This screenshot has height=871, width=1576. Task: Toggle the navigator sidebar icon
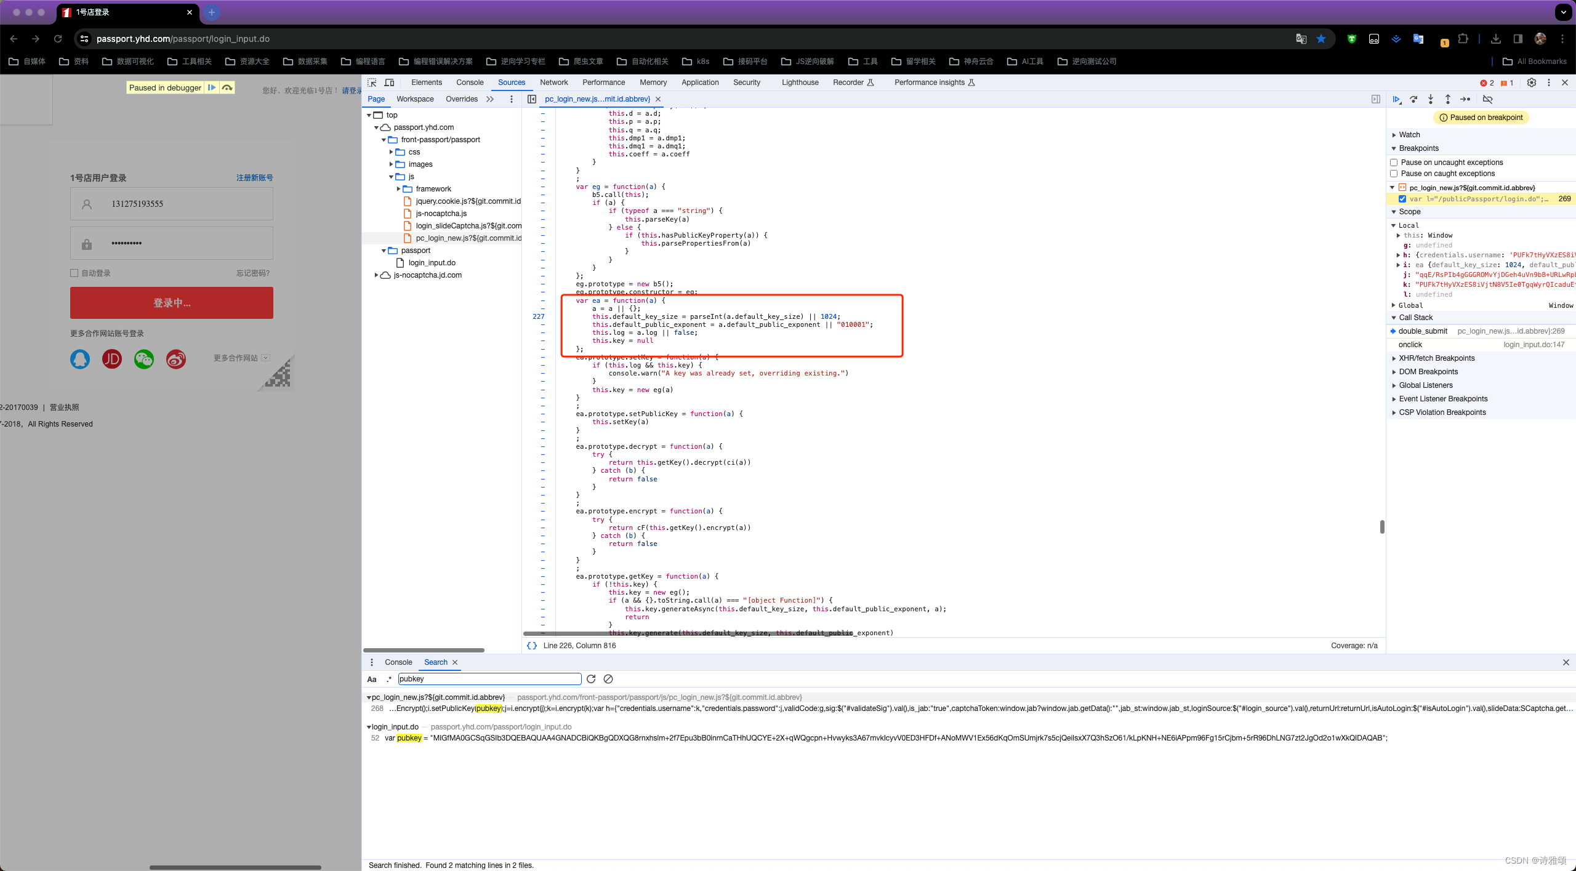point(532,99)
